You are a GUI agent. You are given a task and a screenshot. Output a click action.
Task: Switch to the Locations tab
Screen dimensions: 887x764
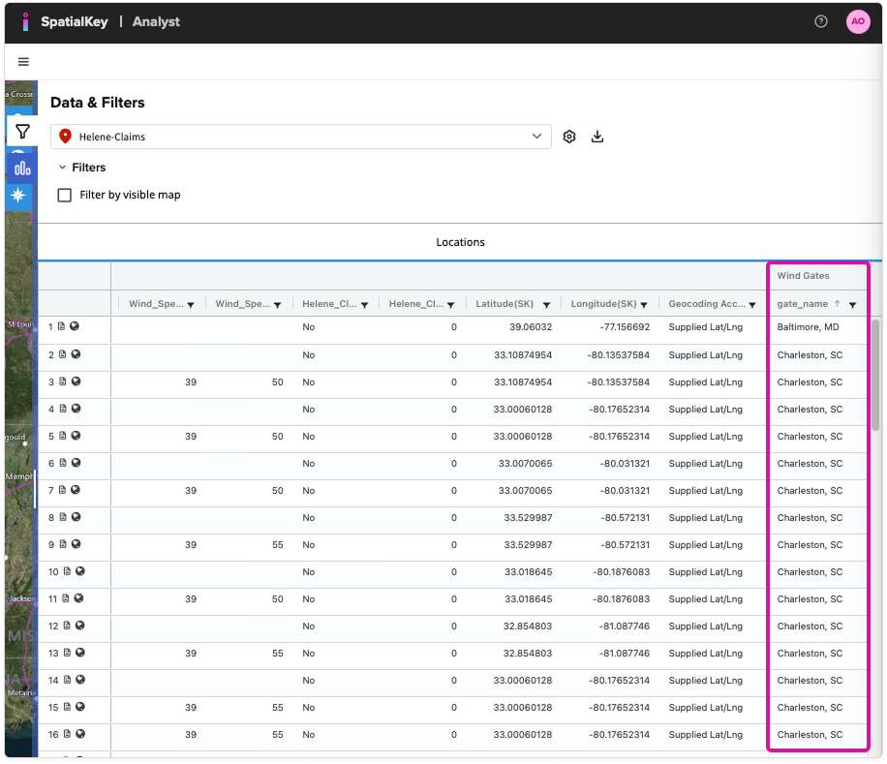click(460, 242)
